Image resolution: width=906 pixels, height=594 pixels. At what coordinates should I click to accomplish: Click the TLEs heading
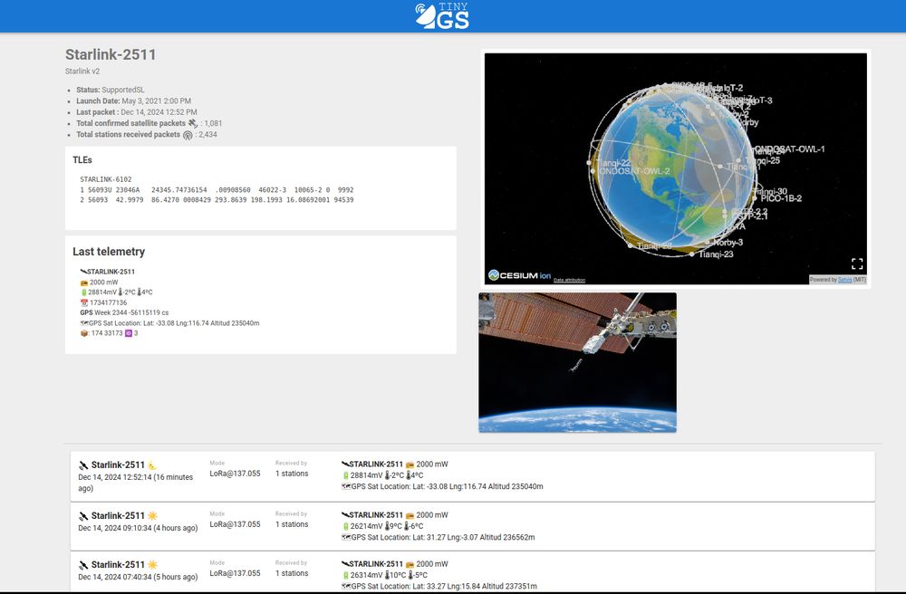pyautogui.click(x=82, y=160)
